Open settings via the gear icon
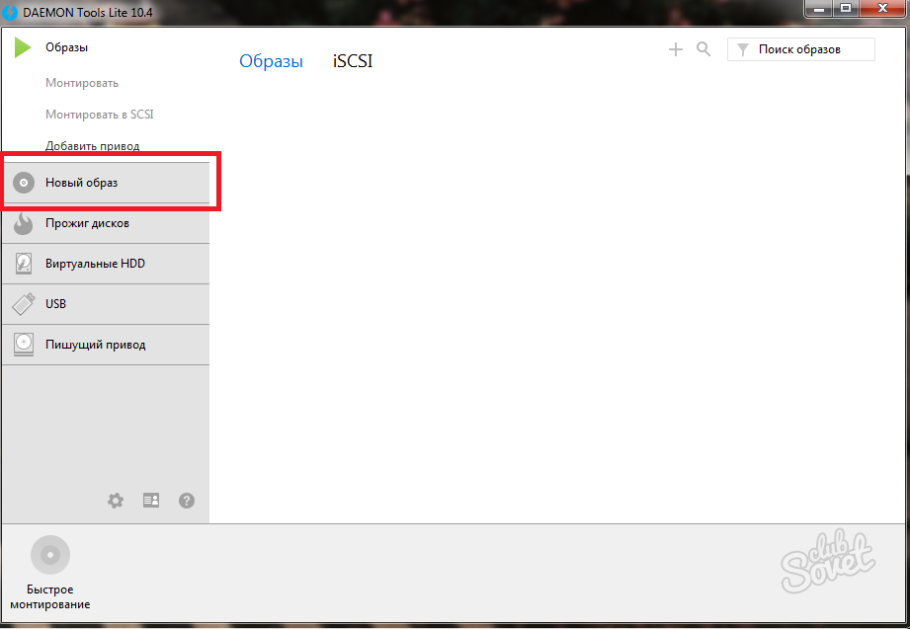 tap(116, 501)
